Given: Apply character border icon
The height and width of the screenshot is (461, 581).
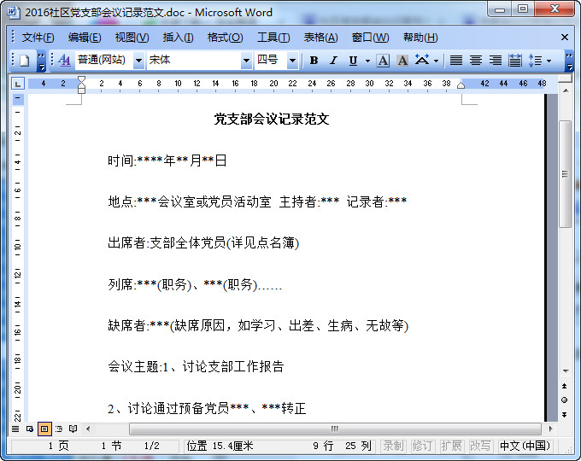Looking at the screenshot, I should (x=383, y=60).
